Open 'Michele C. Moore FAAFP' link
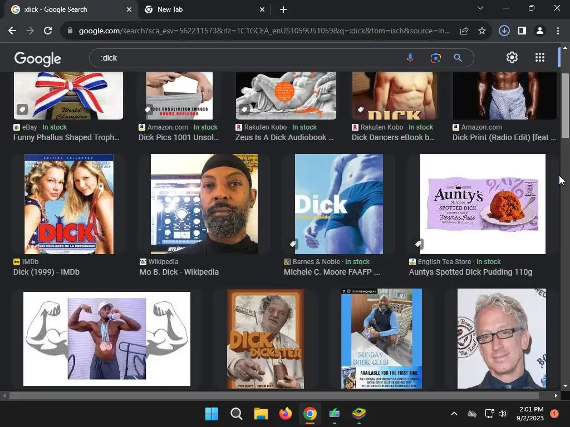Viewport: 570px width, 427px height. click(x=332, y=272)
